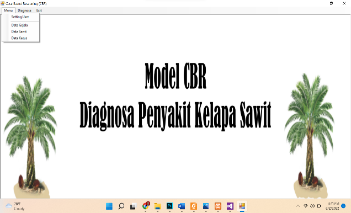Open the orange G app on taskbar

pos(194,206)
